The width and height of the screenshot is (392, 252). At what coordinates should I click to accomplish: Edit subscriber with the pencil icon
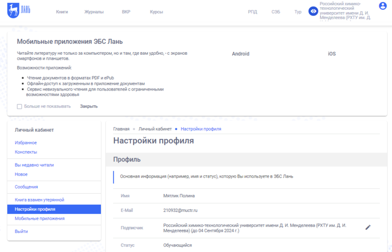point(368,227)
